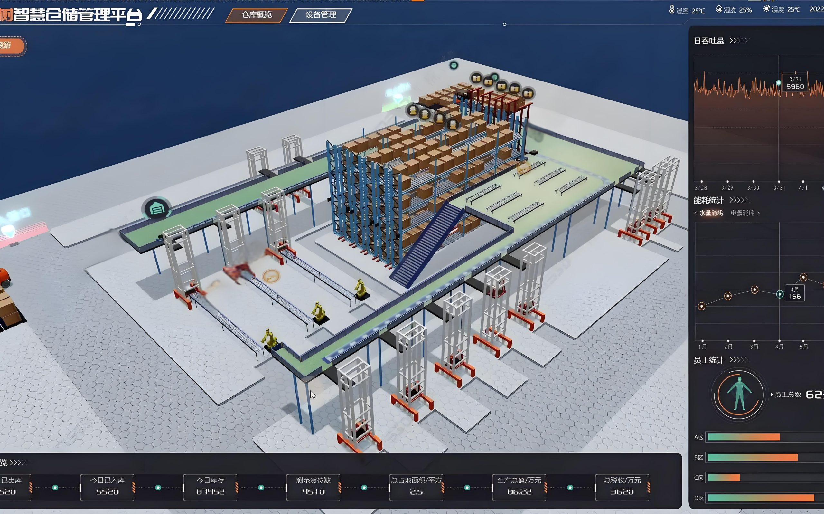This screenshot has height=514, width=824.
Task: Click the teal warehouse marker icon on the conveyor
Action: point(156,208)
